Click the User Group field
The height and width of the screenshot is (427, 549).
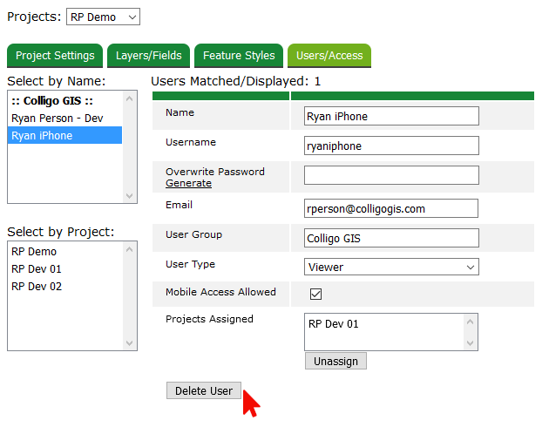(x=391, y=238)
